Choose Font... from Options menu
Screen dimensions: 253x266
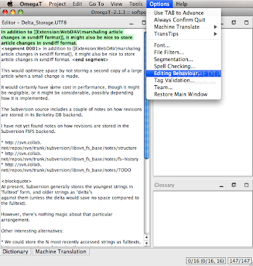183,45
